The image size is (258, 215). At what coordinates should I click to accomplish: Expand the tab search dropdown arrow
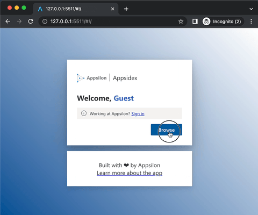pos(251,9)
